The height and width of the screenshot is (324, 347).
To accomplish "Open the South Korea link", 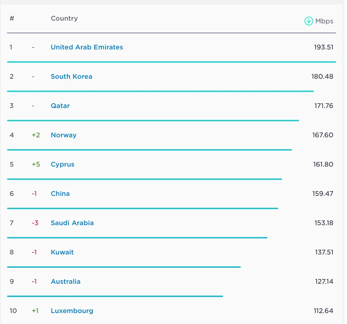I will point(71,76).
